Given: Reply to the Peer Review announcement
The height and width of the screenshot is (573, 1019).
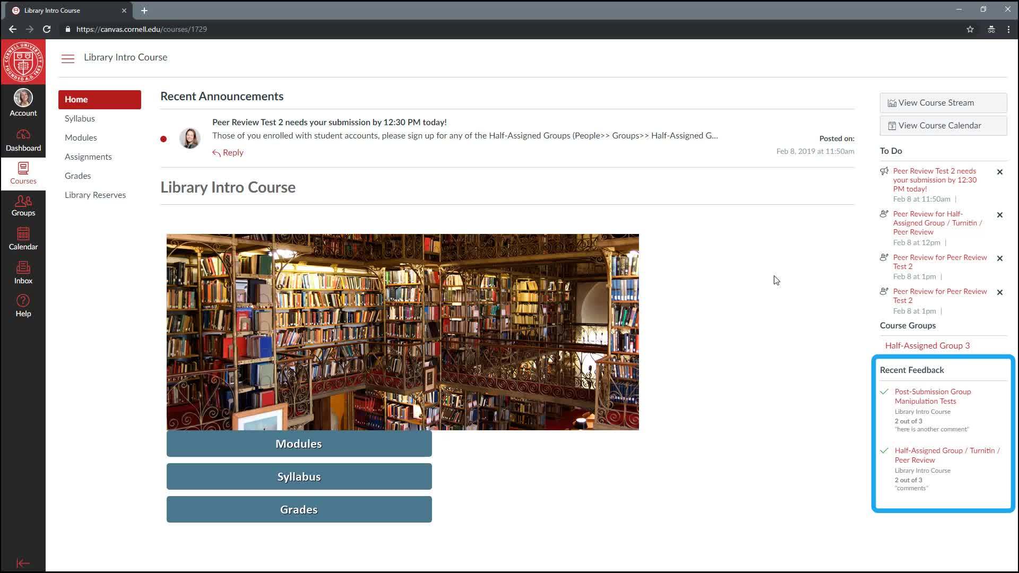Looking at the screenshot, I should 228,152.
